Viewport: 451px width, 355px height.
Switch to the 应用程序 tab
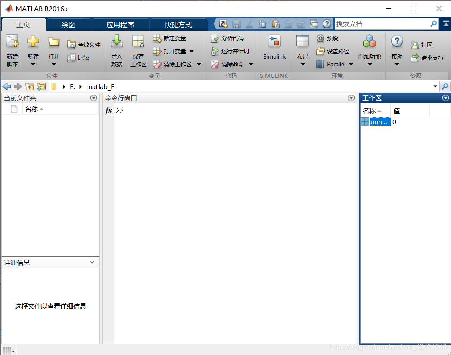pyautogui.click(x=120, y=25)
